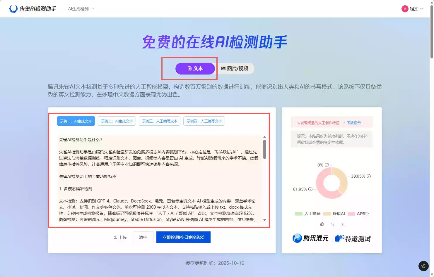
Task: Click the text area scrollbar thumb
Action: pyautogui.click(x=264, y=149)
